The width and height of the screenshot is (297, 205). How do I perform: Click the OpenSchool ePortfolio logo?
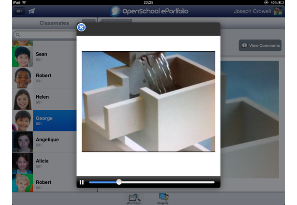pos(149,11)
